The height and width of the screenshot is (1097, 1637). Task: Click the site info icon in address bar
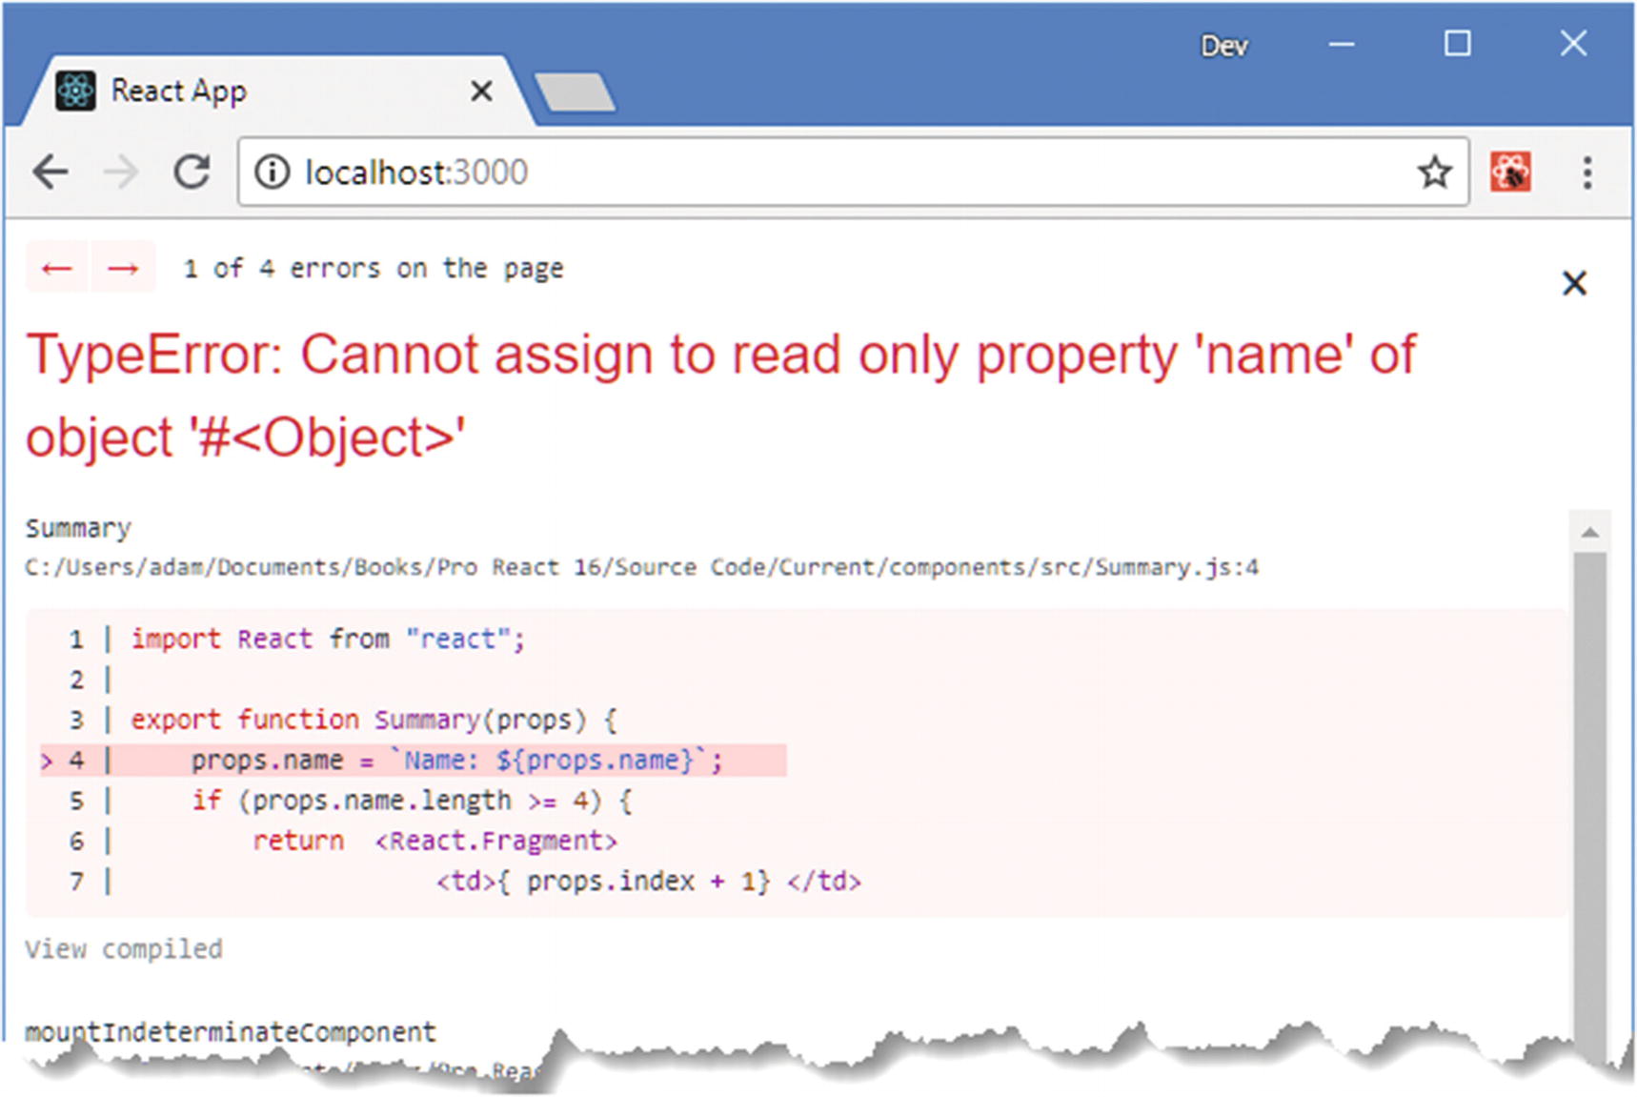(x=273, y=173)
